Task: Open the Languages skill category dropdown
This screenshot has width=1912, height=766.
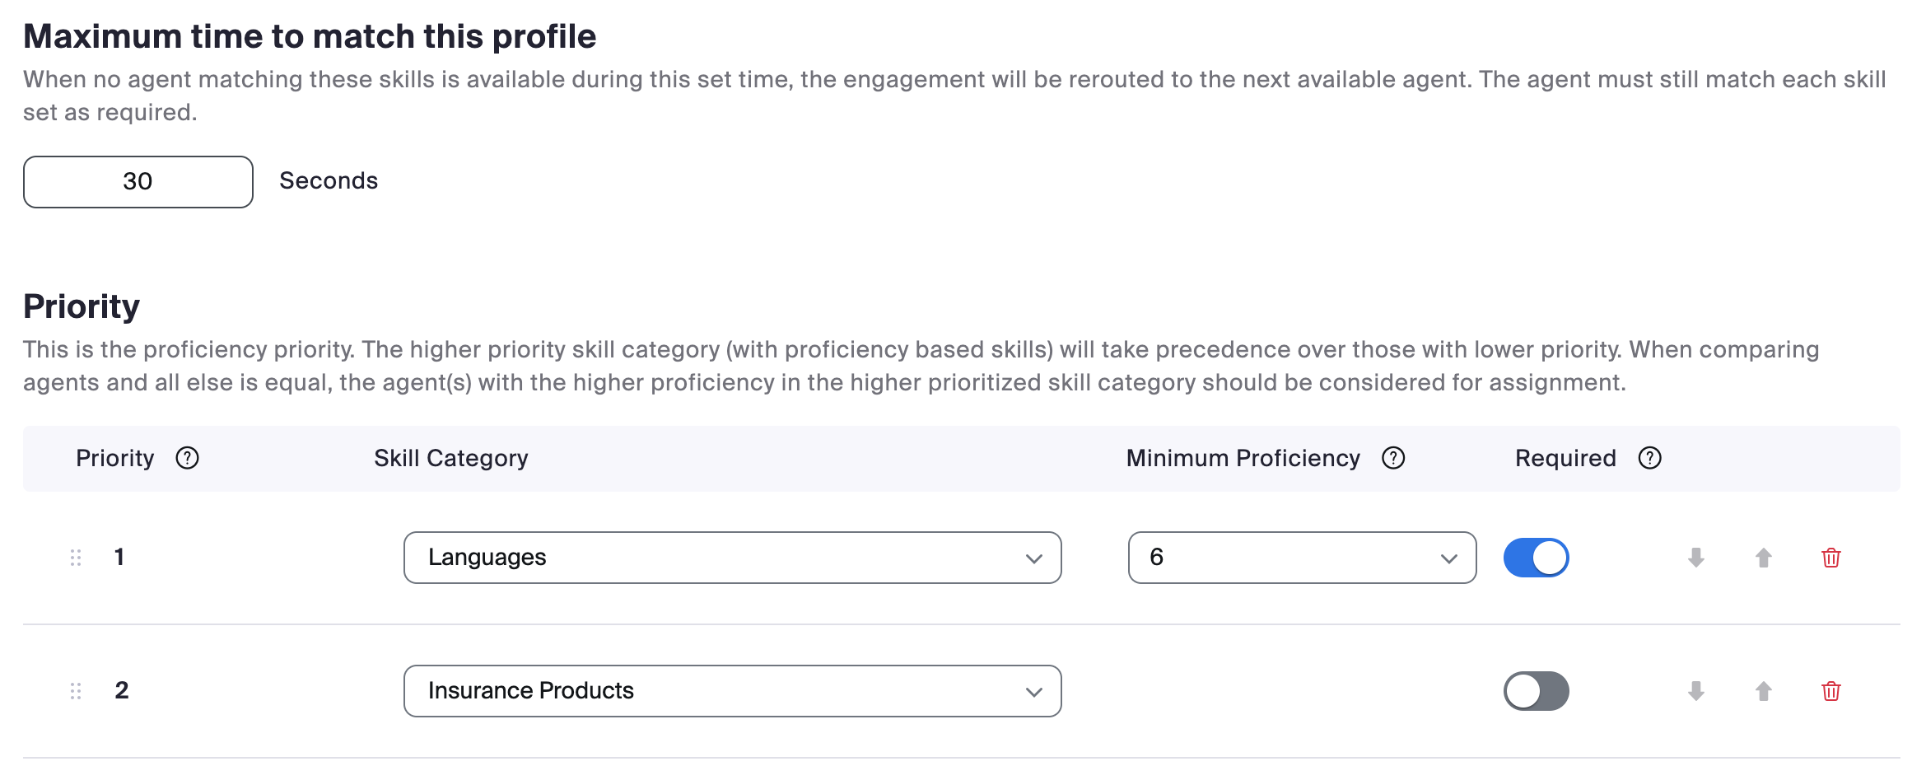Action: tap(732, 558)
